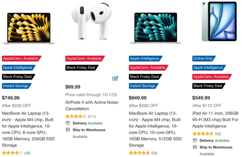The height and width of the screenshot is (157, 242).
Task: Click the add-to-list icon on AirPods 4
Action: click(x=115, y=78)
